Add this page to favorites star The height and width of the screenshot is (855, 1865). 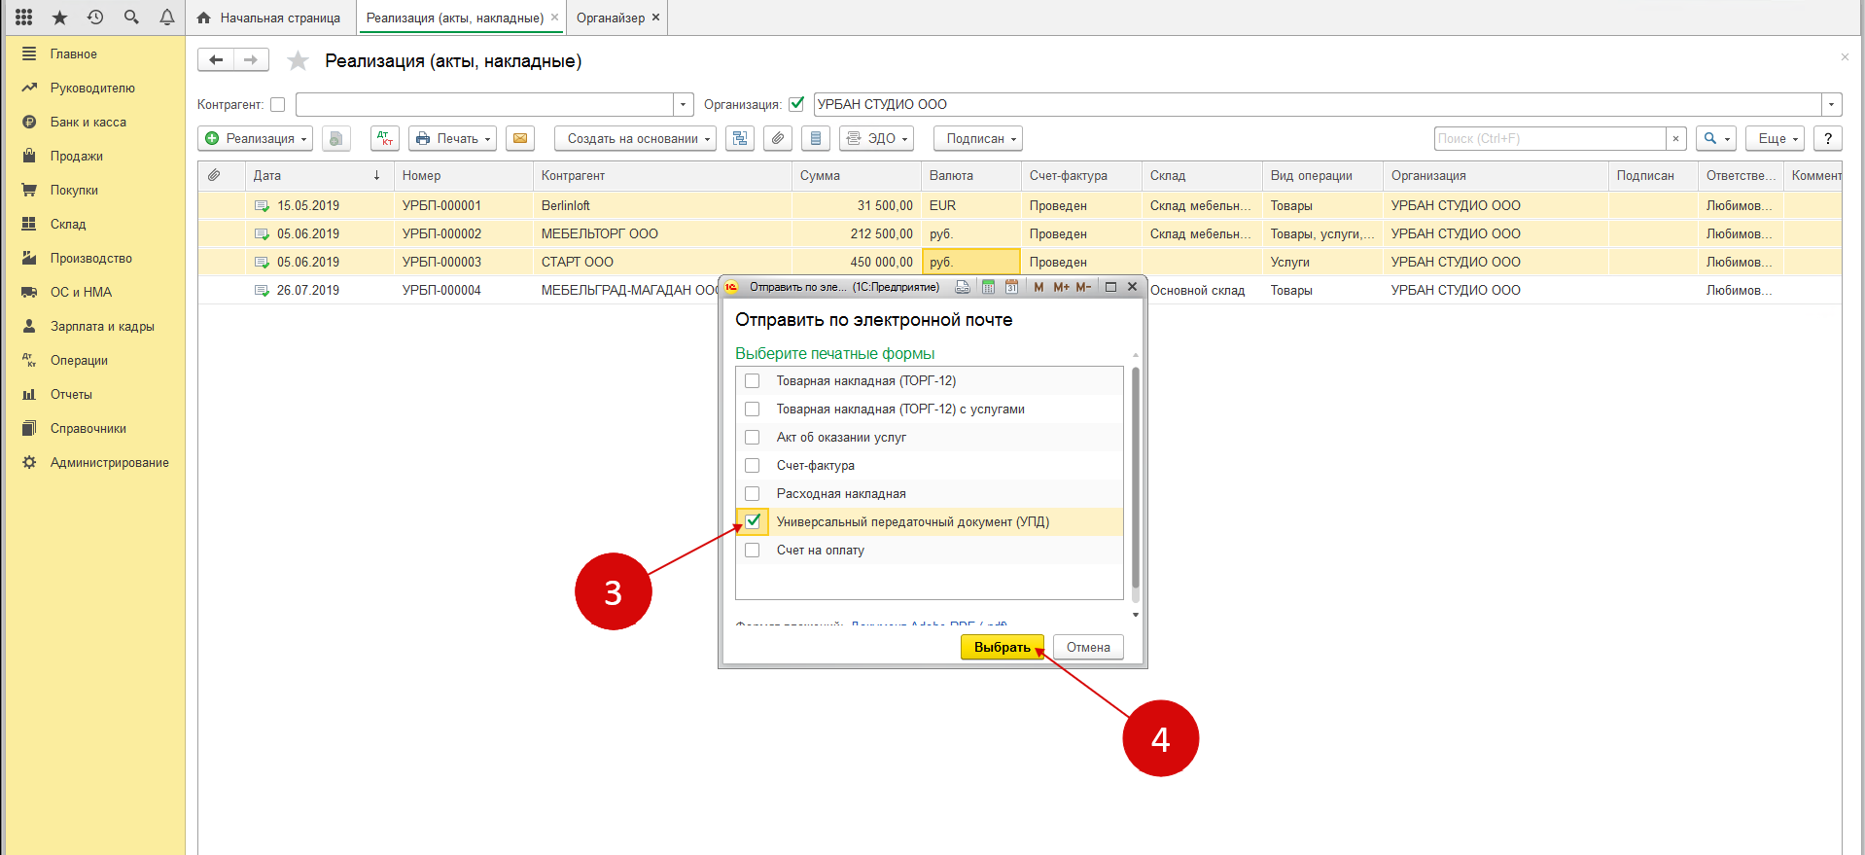pos(299,61)
